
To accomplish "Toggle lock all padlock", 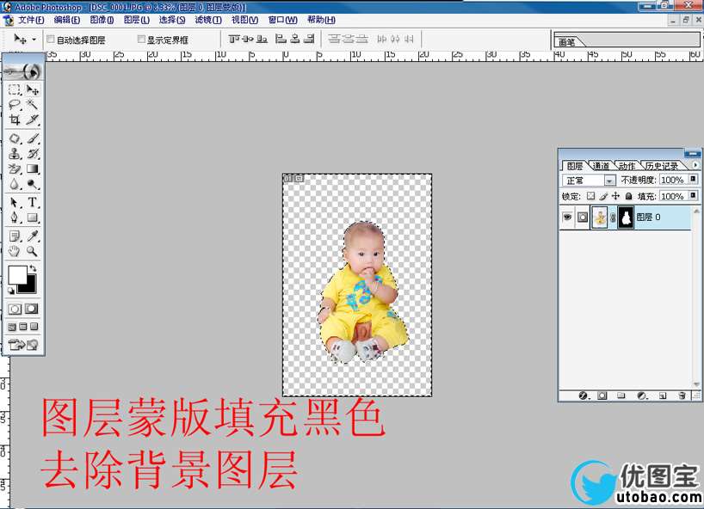I will pos(628,196).
